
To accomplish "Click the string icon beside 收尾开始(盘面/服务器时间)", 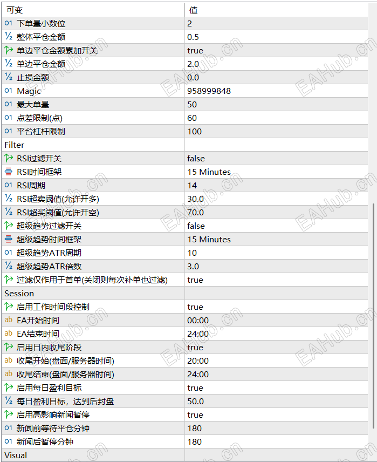I will point(8,361).
